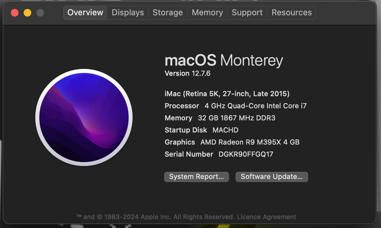Switch to the Overview tab

coord(85,13)
